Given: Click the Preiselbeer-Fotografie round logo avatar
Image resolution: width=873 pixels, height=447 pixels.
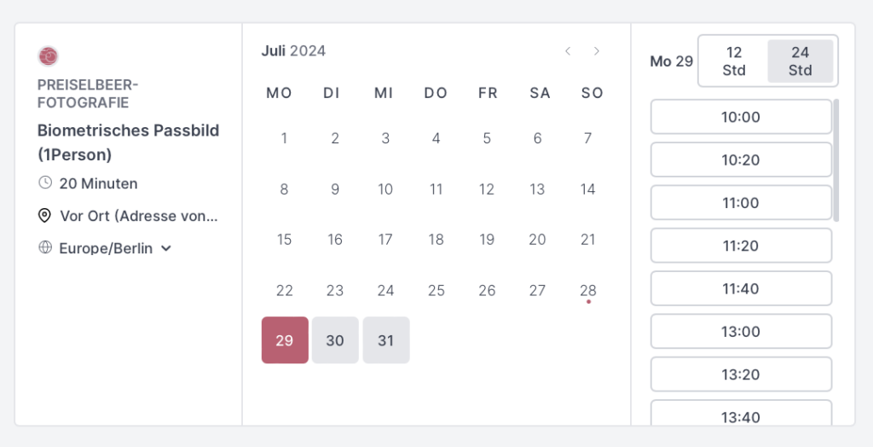Looking at the screenshot, I should (x=49, y=56).
